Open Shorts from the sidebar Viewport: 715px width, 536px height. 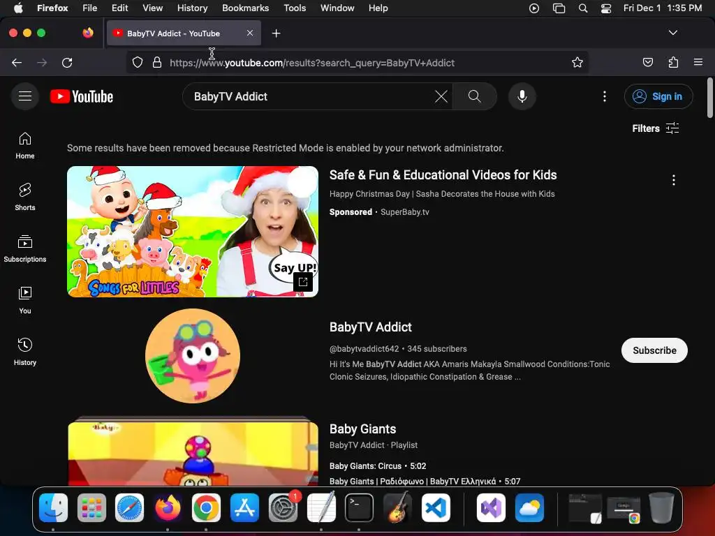(25, 197)
